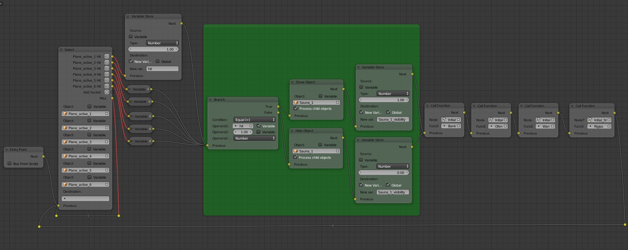Open the Operands' type Number dropdown

tap(254, 138)
